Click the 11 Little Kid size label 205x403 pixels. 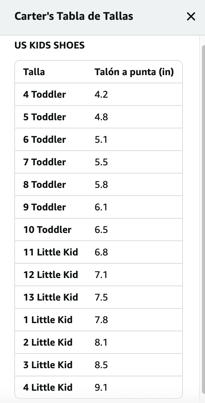click(x=51, y=252)
